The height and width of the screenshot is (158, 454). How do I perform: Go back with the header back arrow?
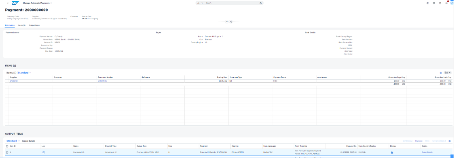coord(7,3)
